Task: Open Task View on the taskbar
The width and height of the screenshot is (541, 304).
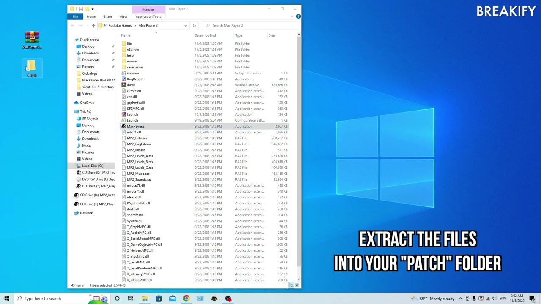Action: (131, 299)
